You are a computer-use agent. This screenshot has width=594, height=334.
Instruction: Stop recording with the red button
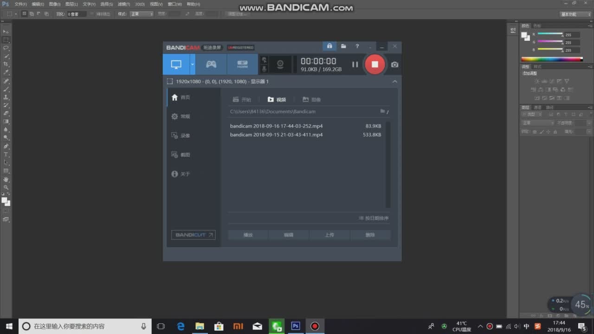[x=375, y=64]
